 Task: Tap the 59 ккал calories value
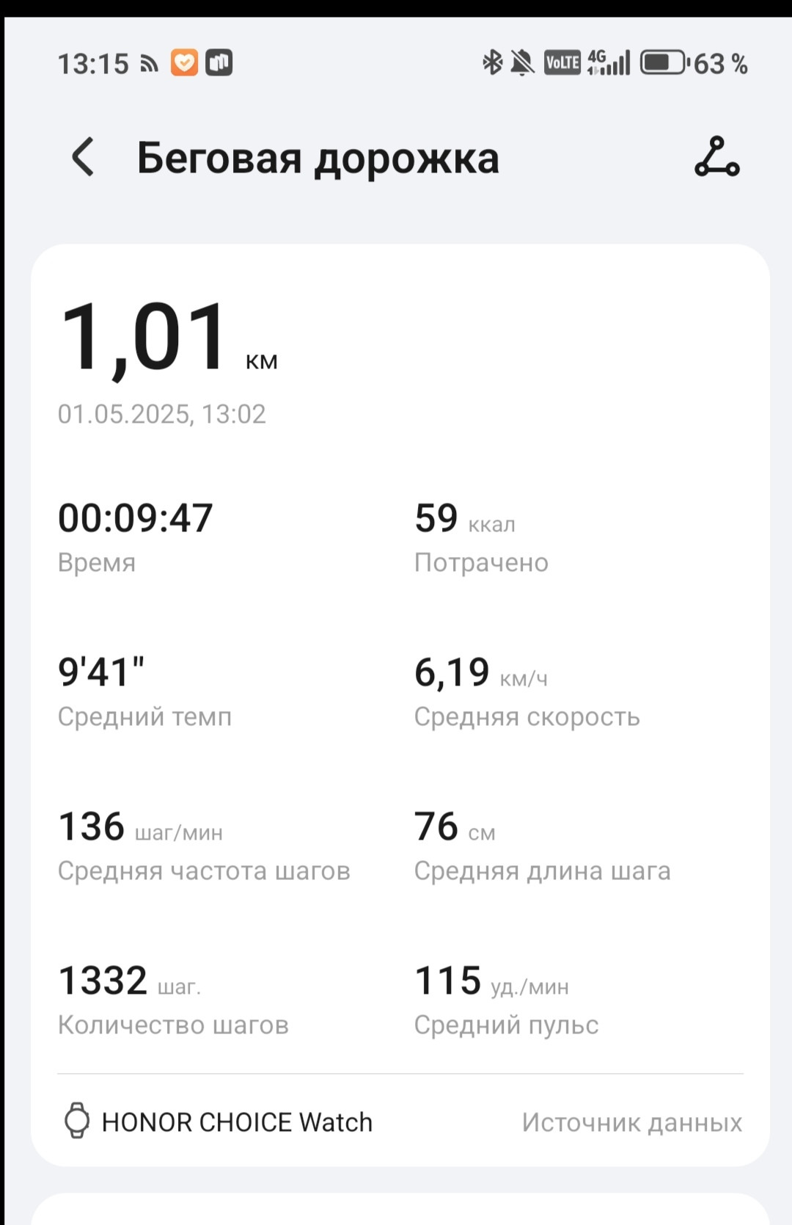coord(465,518)
